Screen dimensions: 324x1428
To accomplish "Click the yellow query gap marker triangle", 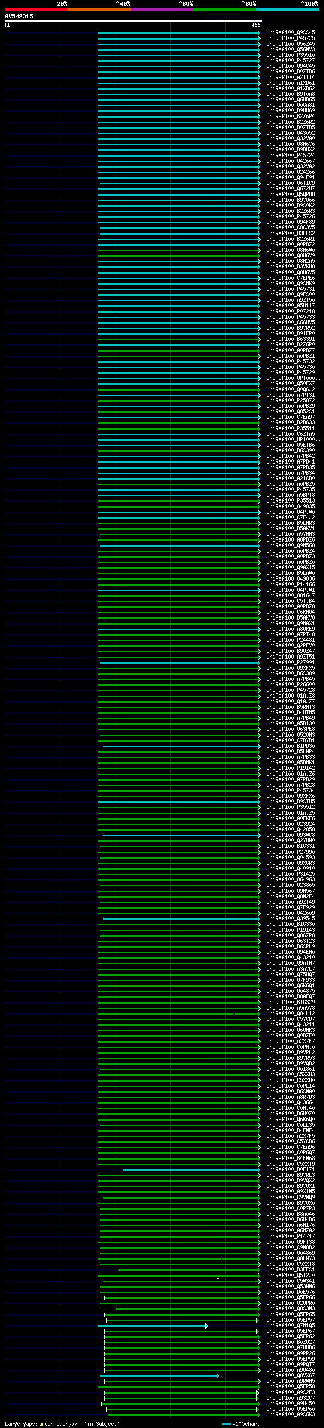I will 218,1278.
